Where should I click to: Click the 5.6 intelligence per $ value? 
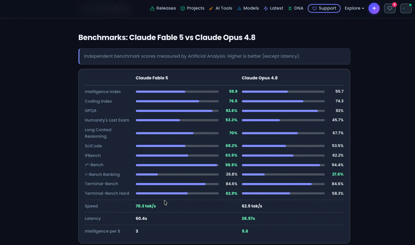(245, 231)
